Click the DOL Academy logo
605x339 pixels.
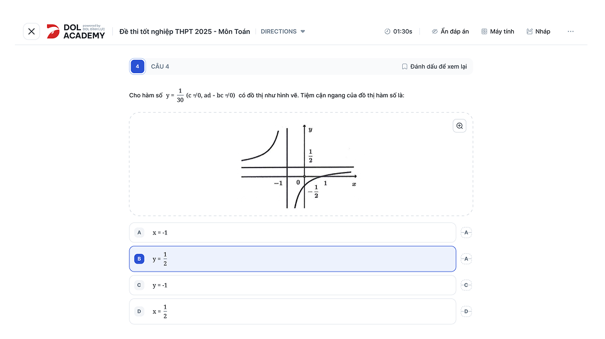click(76, 31)
